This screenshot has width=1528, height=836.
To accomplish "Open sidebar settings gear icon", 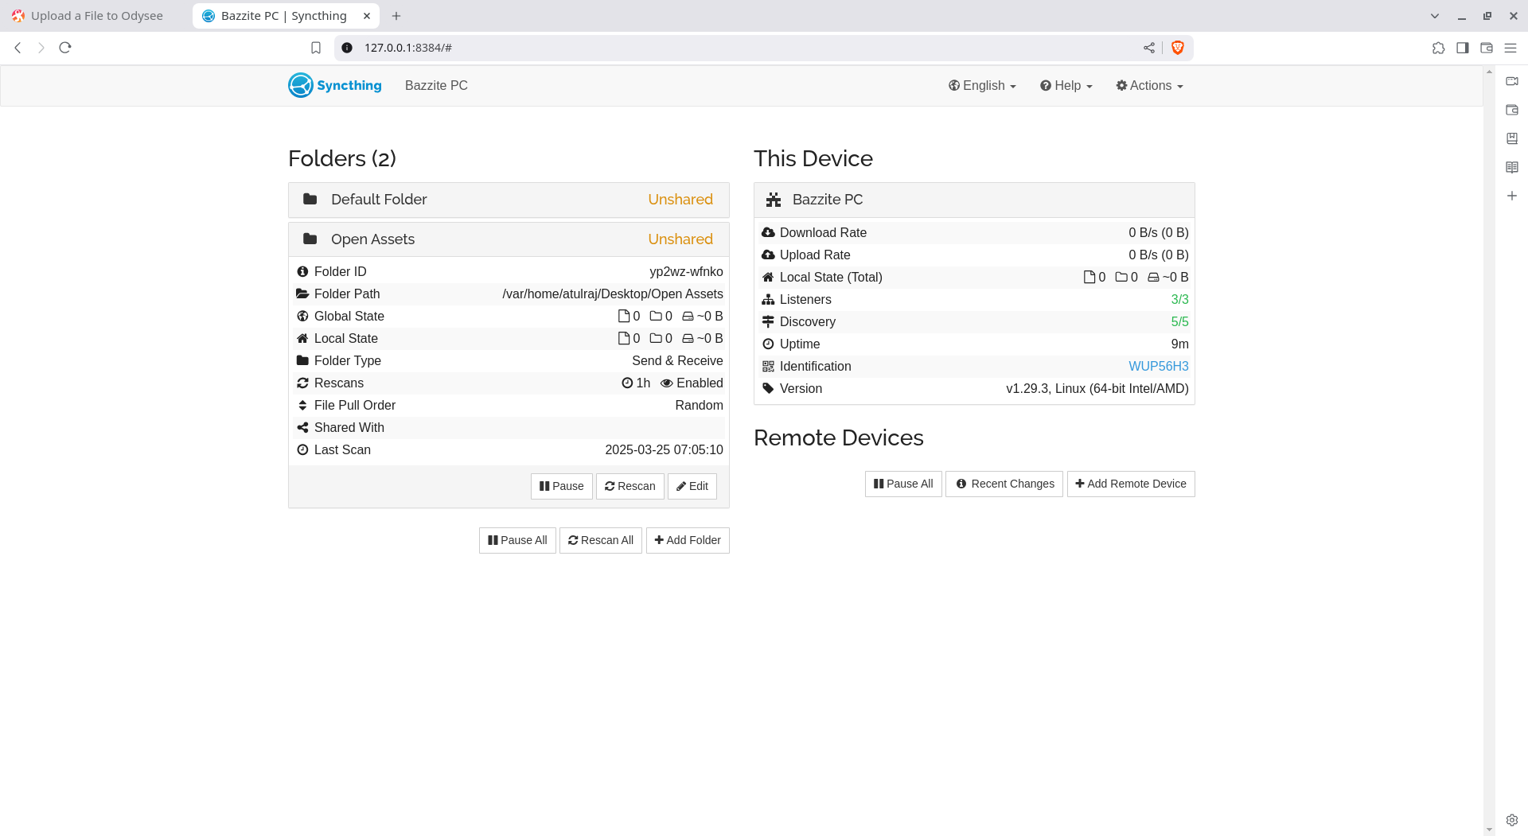I will click(x=1512, y=820).
